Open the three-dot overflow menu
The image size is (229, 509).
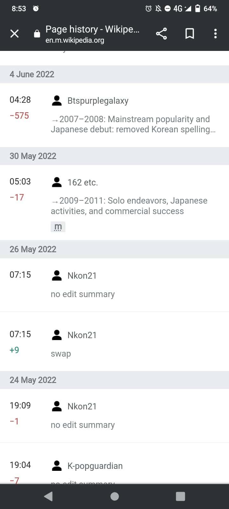215,33
